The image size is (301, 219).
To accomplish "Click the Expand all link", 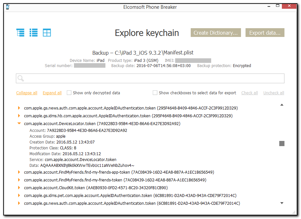I will tap(52, 93).
